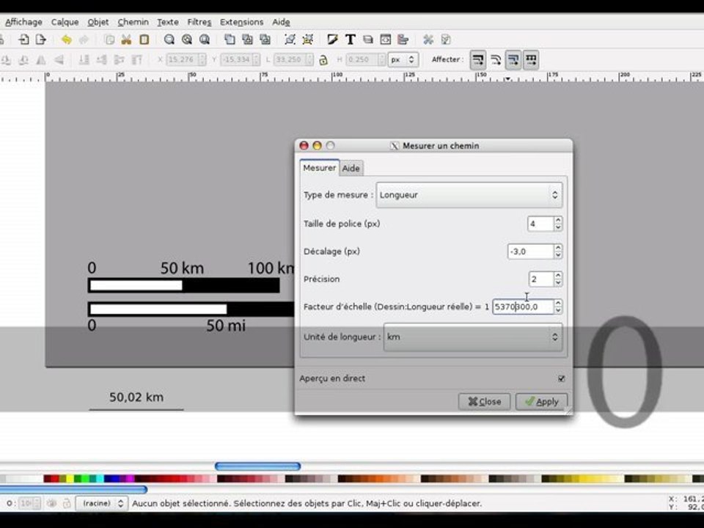
Task: Open the Objet menu
Action: [98, 22]
